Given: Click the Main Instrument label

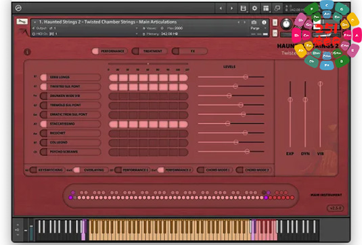Looking at the screenshot, I should pyautogui.click(x=326, y=195).
